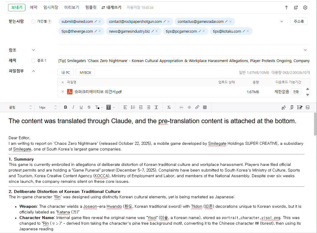Edit news@gamesindustry.biz recipient pencil
The width and height of the screenshot is (317, 233).
153,31
